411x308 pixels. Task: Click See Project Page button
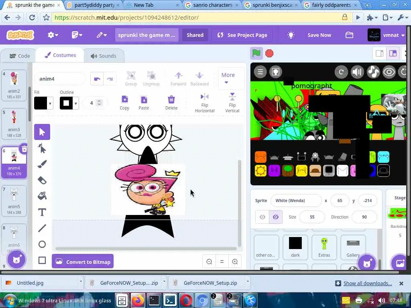242,35
